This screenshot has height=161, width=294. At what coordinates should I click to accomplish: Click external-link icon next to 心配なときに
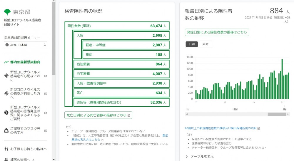tap(45, 76)
